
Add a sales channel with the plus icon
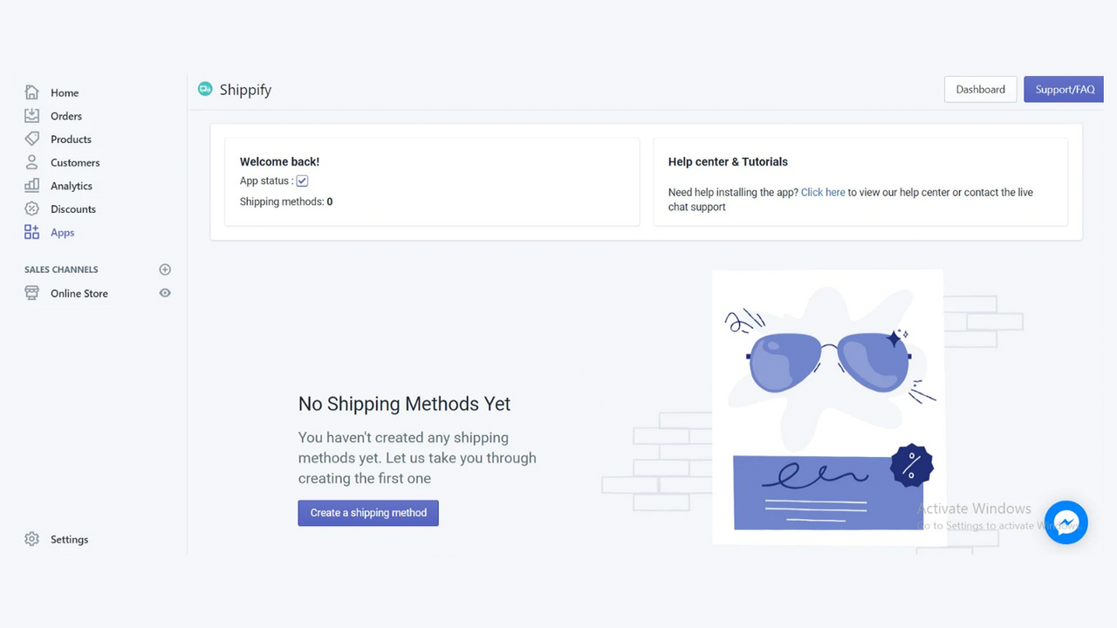pos(165,270)
